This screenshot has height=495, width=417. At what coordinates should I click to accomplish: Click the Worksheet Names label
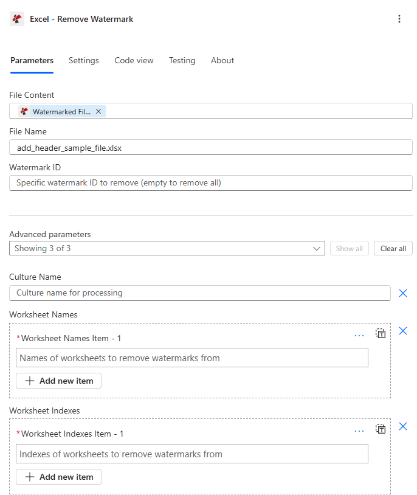click(43, 315)
